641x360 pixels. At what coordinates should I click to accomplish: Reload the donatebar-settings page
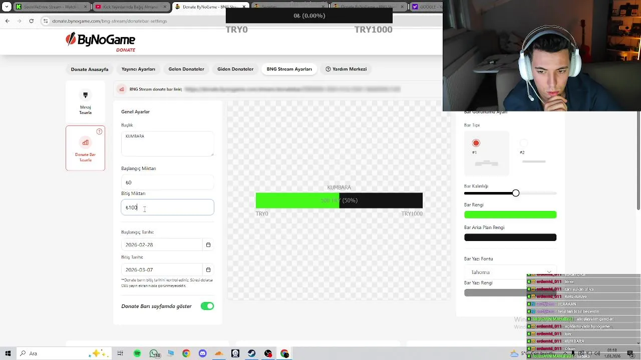pos(32,21)
